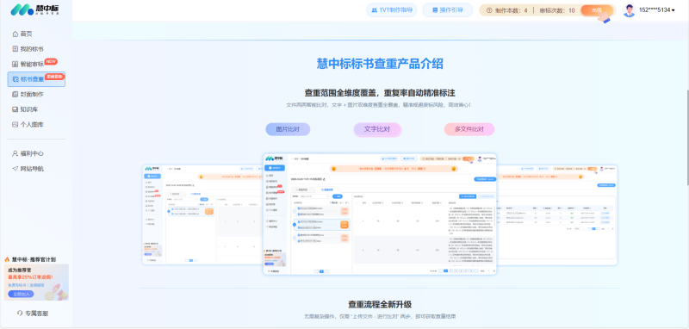Screen dimensions: 689x329
Task: Switch to the 多文件比对 tab
Action: (469, 129)
